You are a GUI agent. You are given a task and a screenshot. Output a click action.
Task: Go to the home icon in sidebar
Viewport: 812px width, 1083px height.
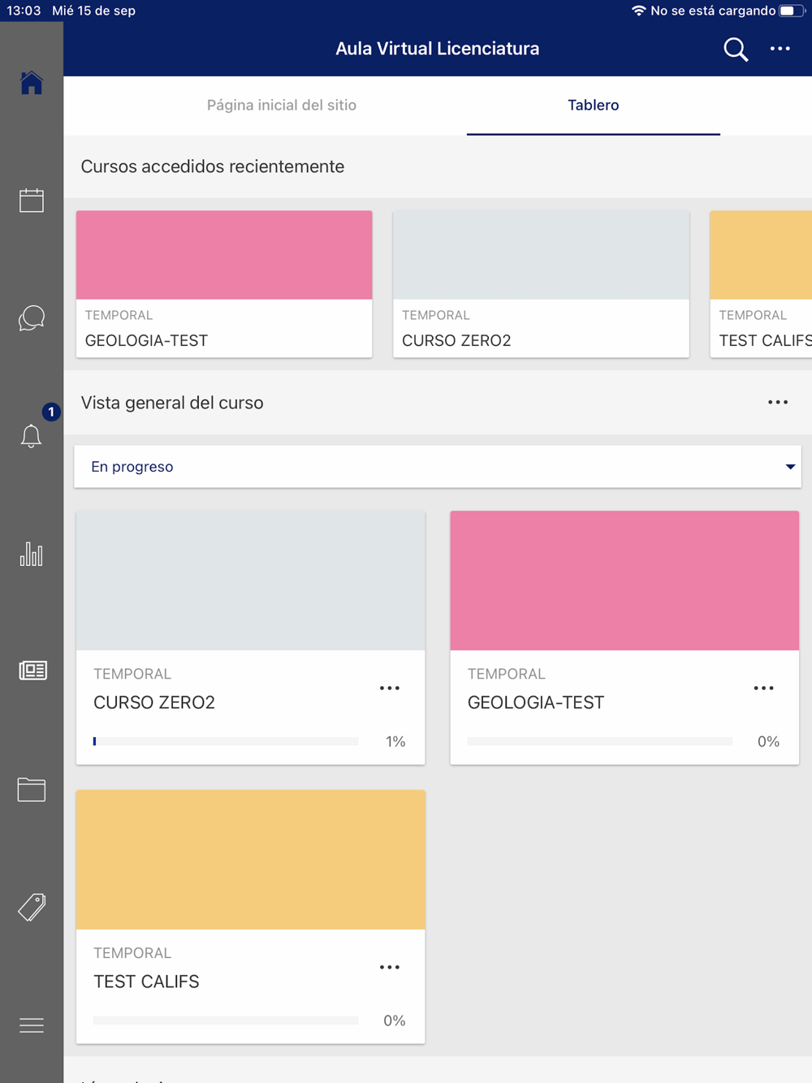32,83
